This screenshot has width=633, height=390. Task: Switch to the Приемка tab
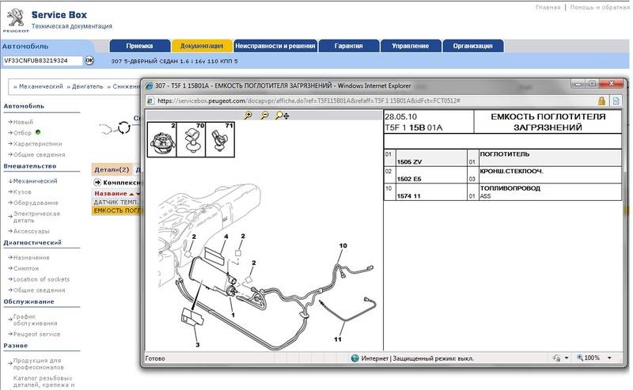tap(138, 46)
